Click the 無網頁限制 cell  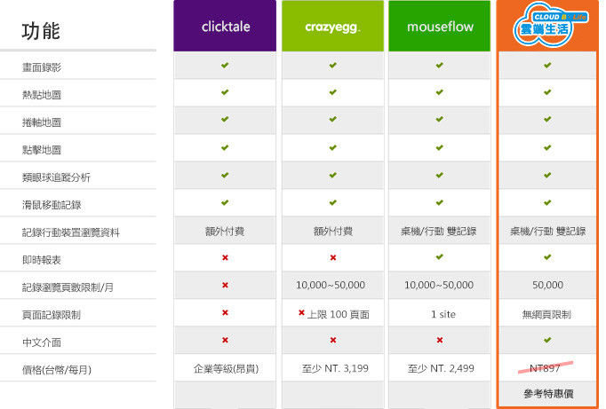click(546, 315)
